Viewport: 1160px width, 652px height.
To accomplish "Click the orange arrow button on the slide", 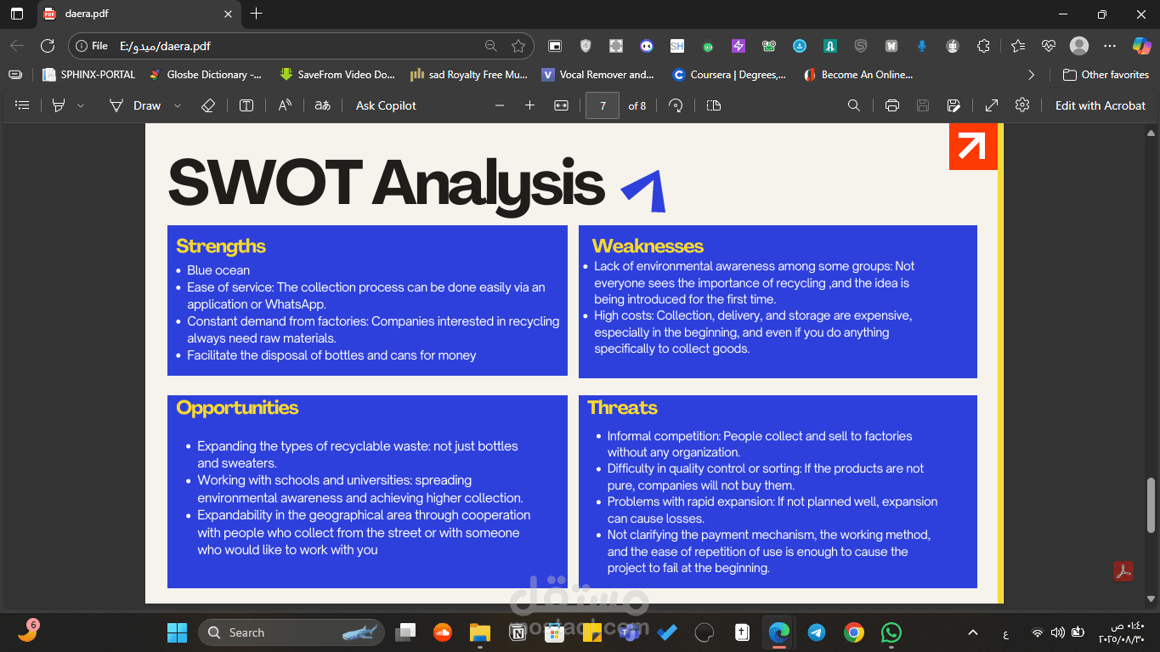I will coord(972,146).
